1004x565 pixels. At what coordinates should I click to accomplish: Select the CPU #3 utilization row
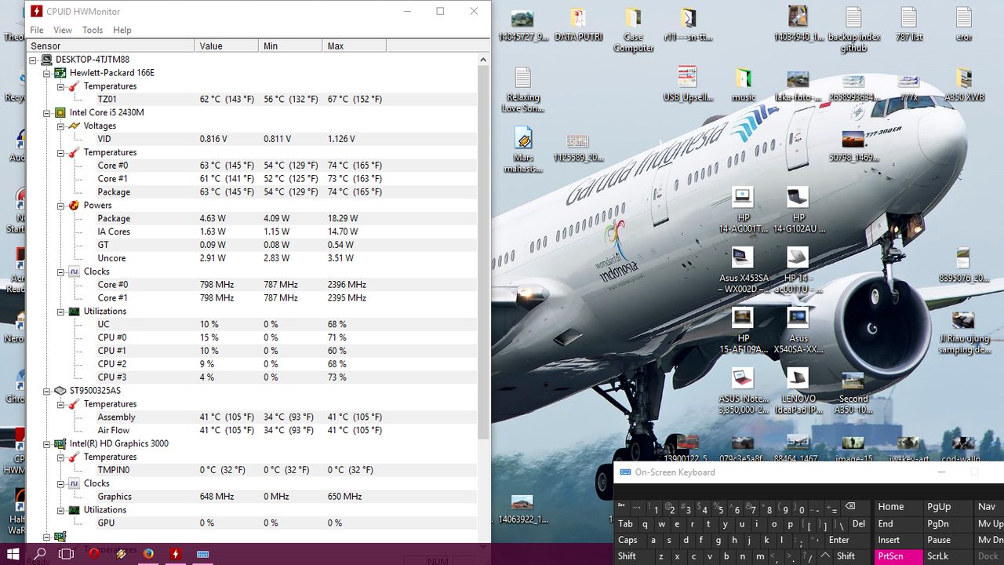point(251,377)
